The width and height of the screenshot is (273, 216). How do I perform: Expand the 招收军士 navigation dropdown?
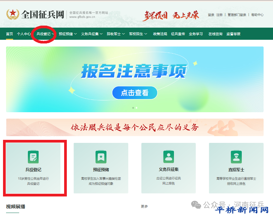116,34
